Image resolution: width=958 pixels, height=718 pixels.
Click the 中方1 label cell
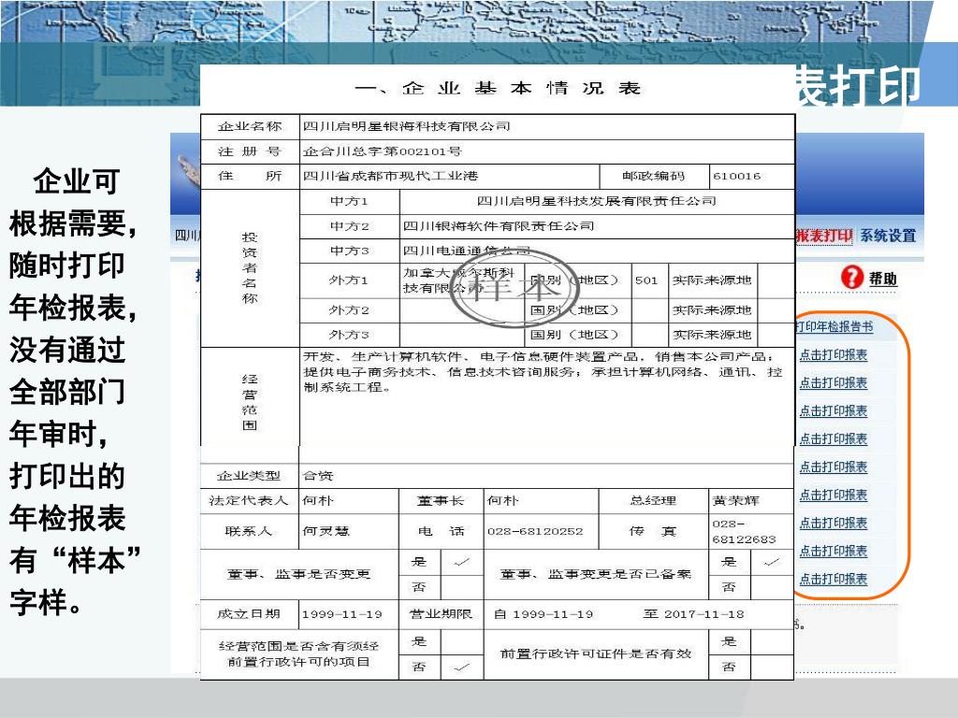coord(349,201)
